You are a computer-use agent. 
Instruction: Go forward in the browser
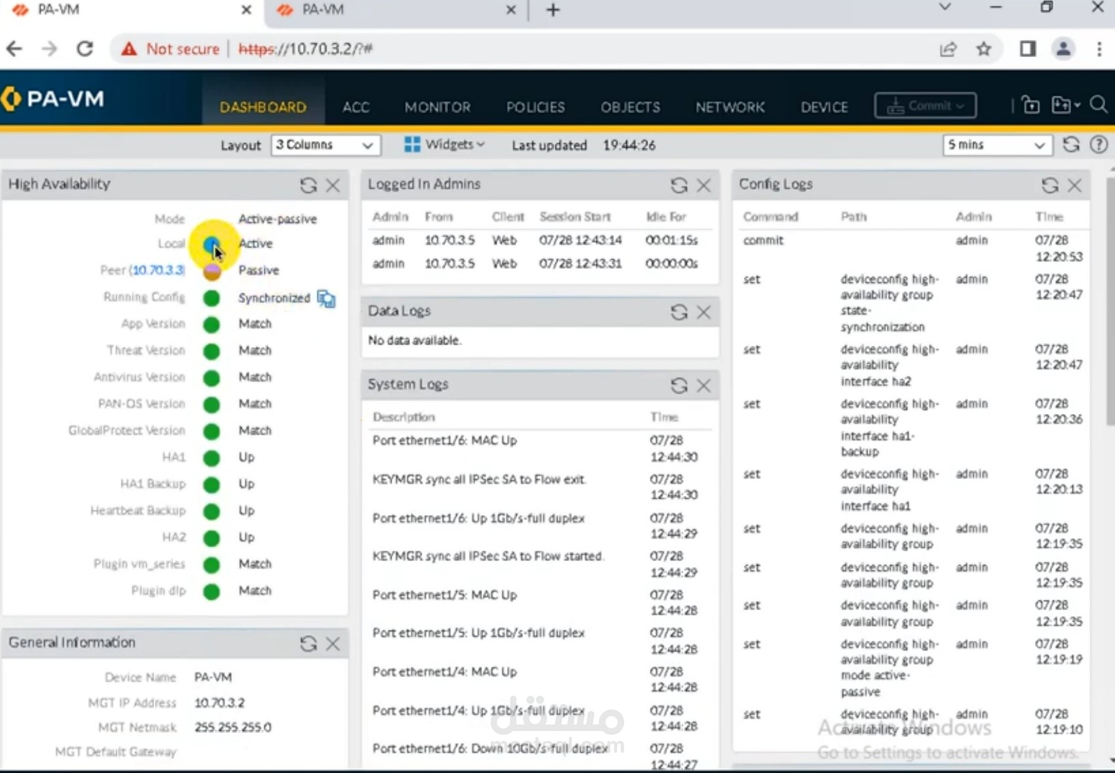click(49, 49)
